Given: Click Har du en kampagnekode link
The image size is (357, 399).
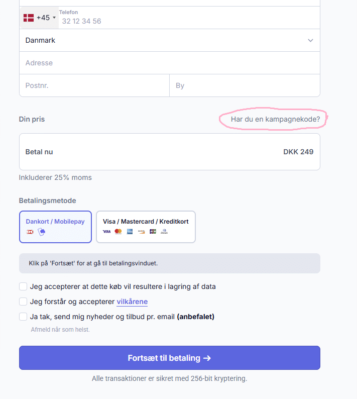Looking at the screenshot, I should tap(275, 119).
